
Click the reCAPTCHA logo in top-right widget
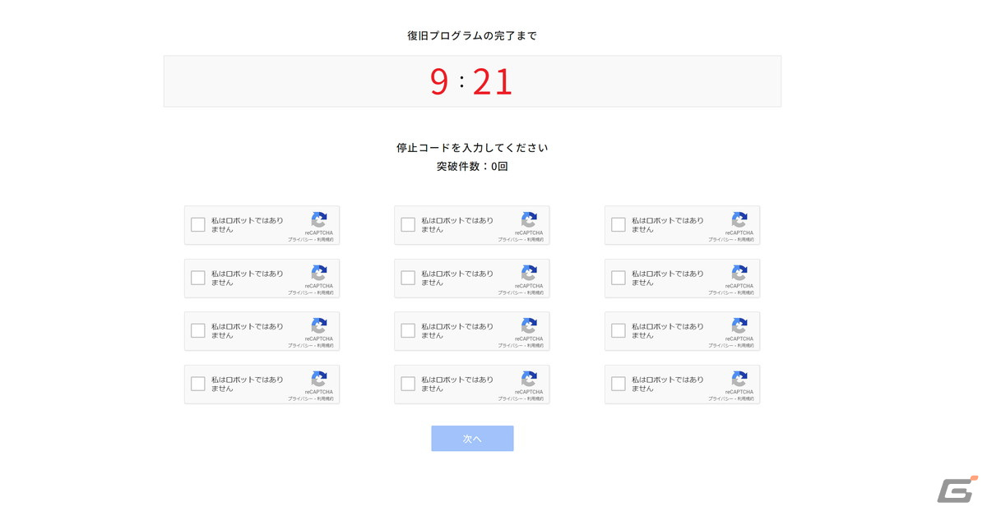pyautogui.click(x=739, y=219)
